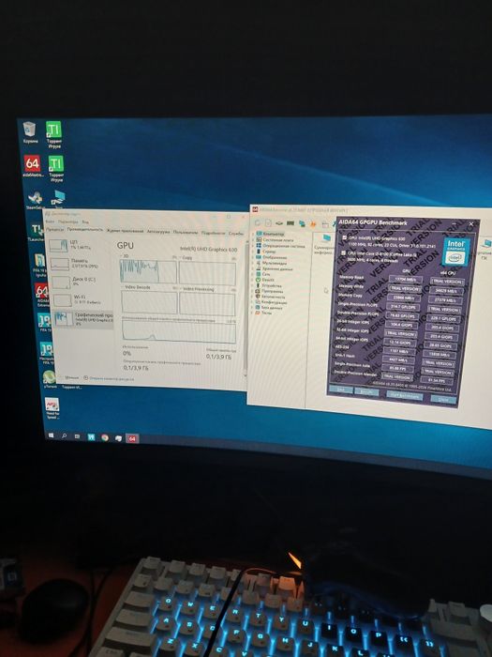Switch to Пользователи tab
This screenshot has width=492, height=657.
coord(185,232)
